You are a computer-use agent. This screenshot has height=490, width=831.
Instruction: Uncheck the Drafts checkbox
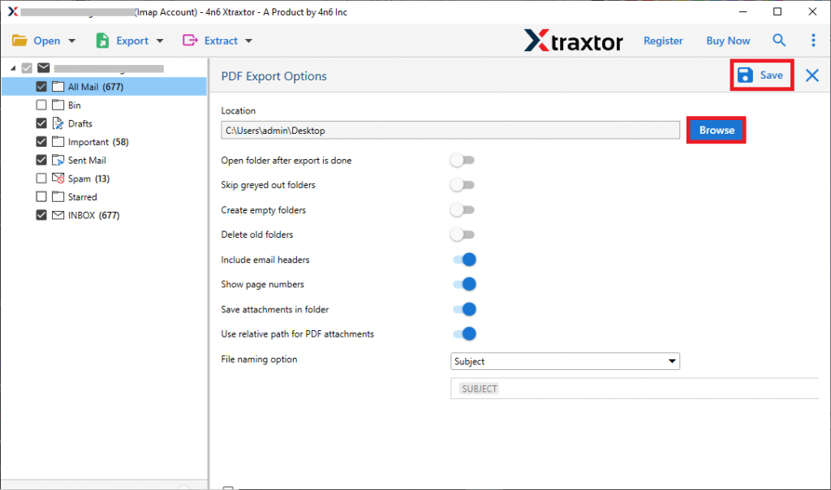41,123
